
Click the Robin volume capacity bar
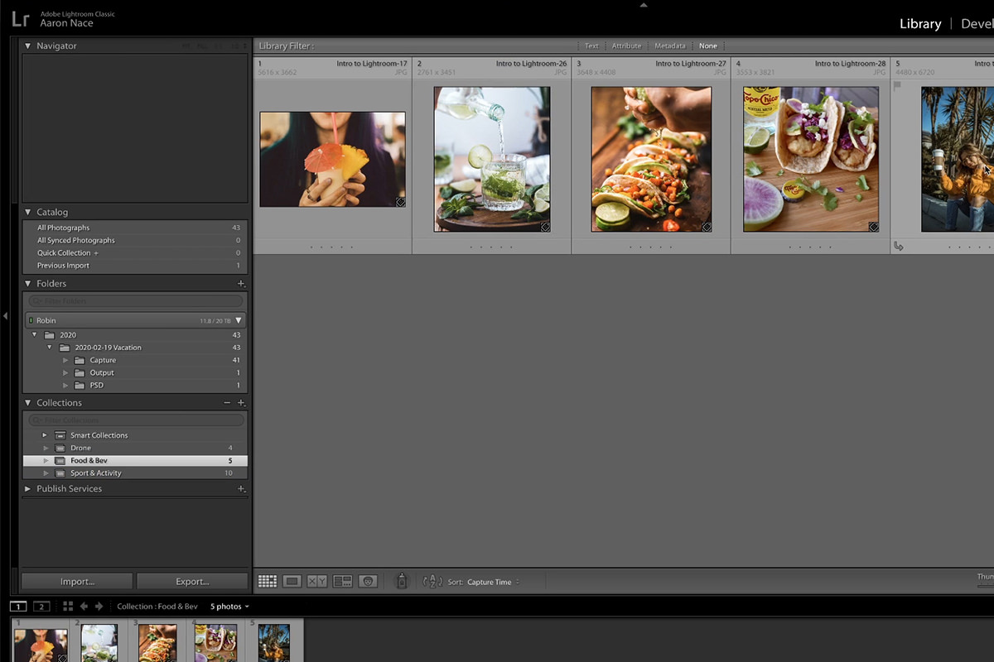135,320
